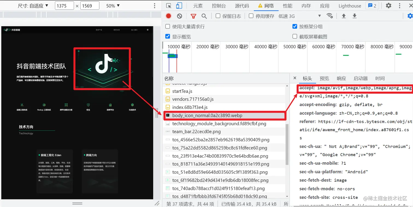Image resolution: width=413 pixels, height=207 pixels.
Task: Select the technology_module_background.fd89cfbf.png request
Action: (224, 124)
